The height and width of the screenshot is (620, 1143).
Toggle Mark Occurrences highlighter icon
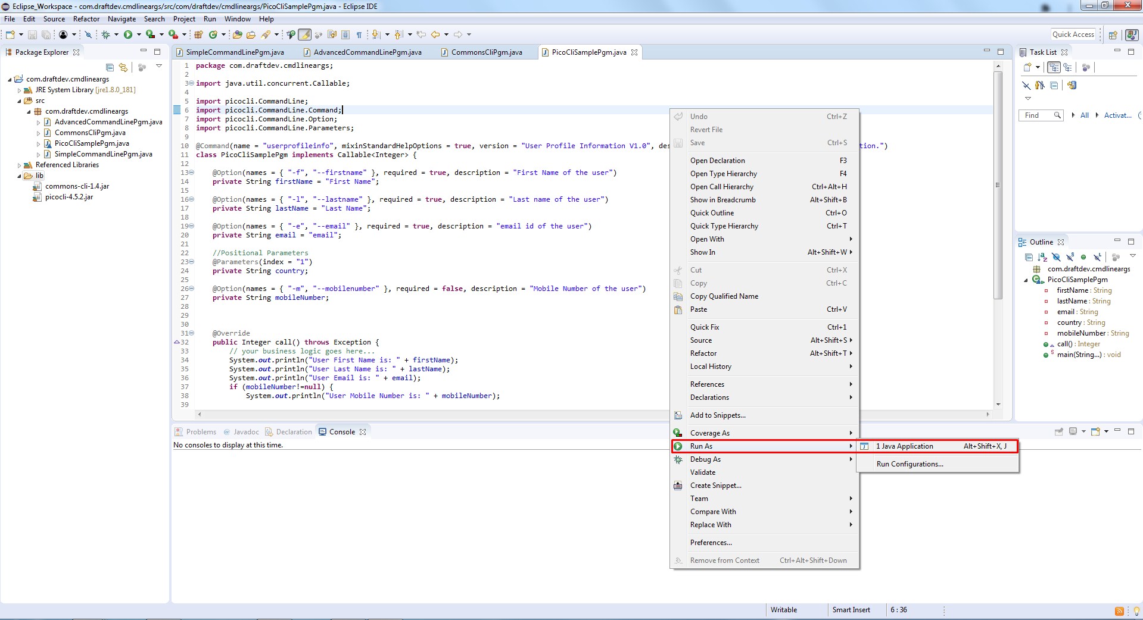coord(304,35)
